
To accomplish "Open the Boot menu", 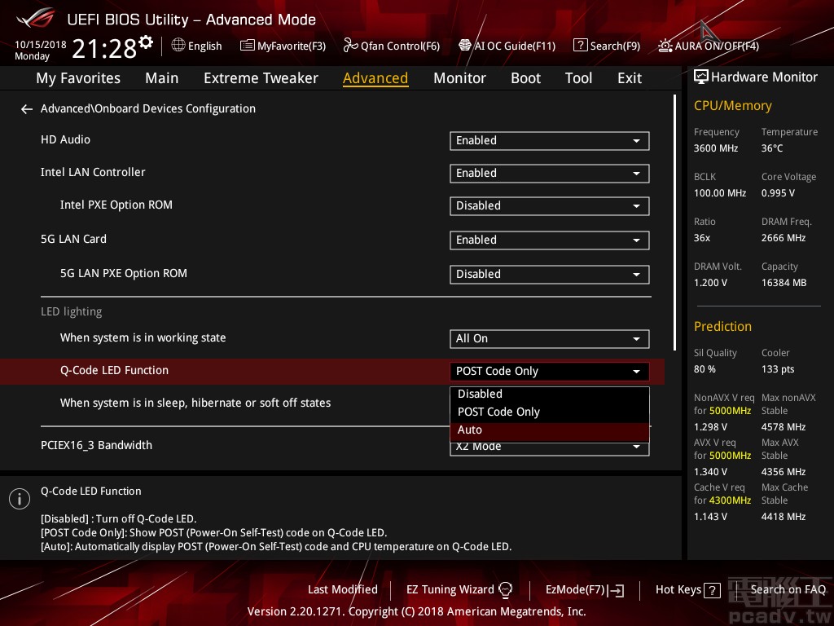I will point(525,77).
